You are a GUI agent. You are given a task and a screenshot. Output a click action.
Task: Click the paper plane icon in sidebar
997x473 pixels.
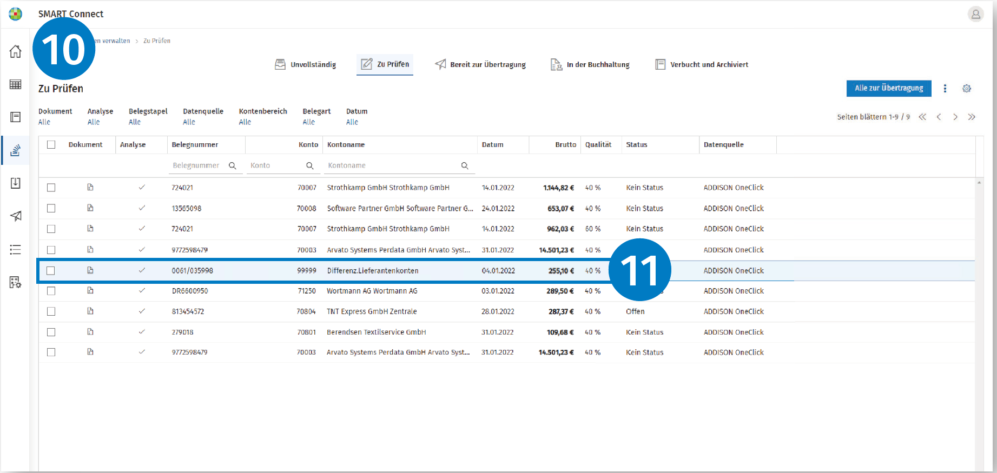point(16,216)
